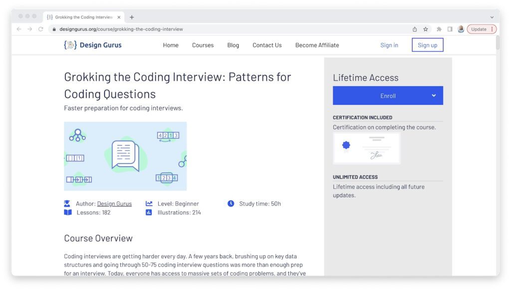The image size is (511, 290).
Task: Click the address bar URL
Action: [121, 29]
